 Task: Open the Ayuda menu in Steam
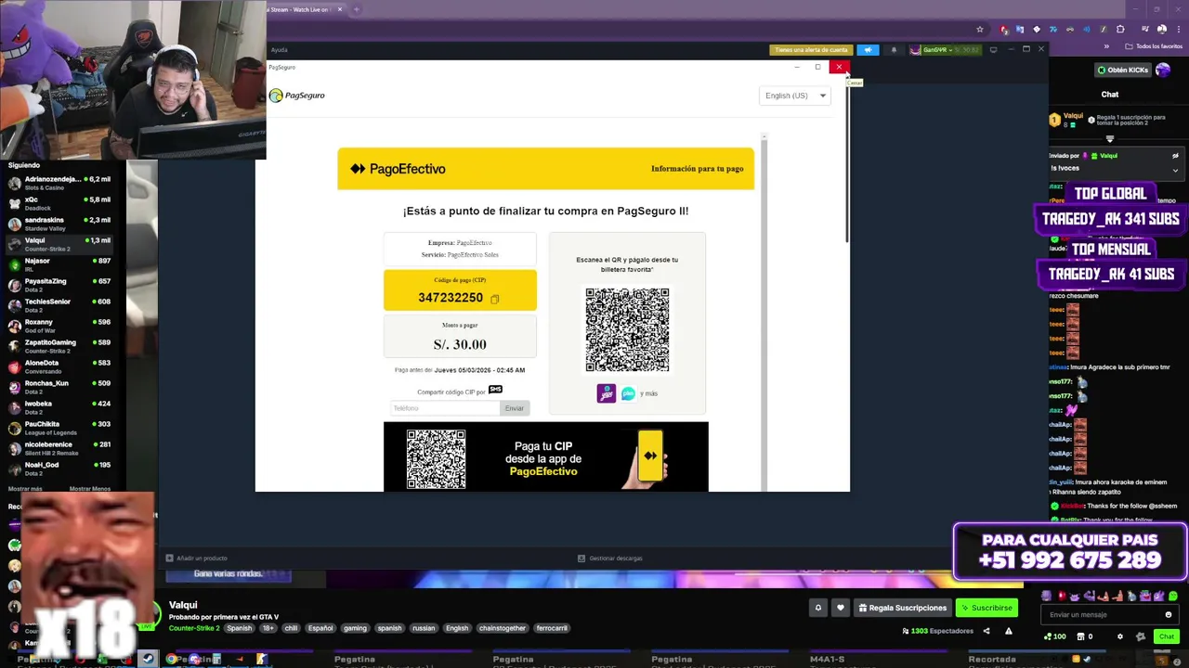point(279,50)
